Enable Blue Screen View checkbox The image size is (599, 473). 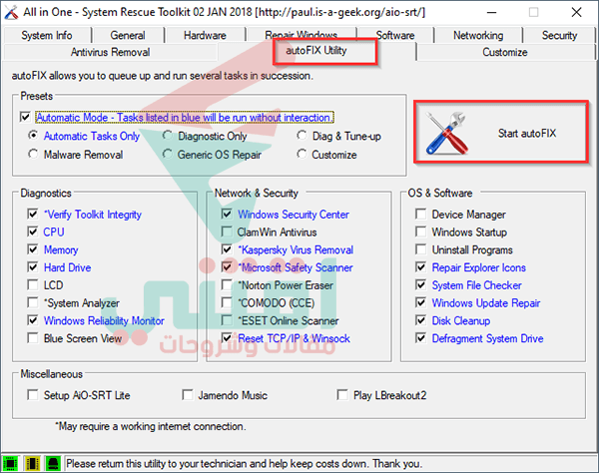(33, 338)
